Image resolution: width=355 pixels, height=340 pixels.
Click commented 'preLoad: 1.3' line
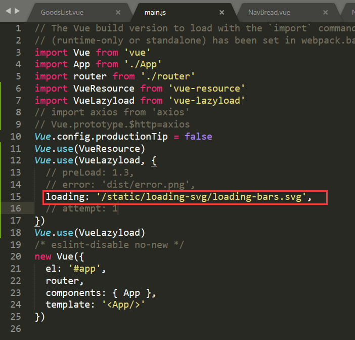(90, 173)
